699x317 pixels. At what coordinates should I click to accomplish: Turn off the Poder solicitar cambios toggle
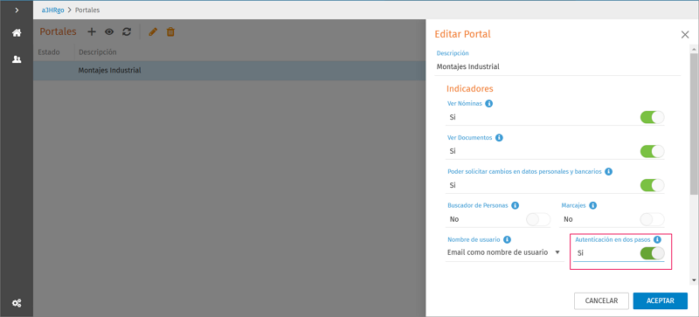652,185
